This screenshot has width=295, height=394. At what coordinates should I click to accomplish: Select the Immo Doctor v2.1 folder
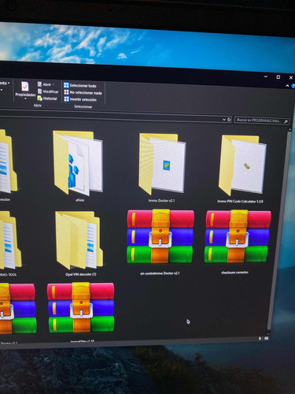[x=161, y=167]
